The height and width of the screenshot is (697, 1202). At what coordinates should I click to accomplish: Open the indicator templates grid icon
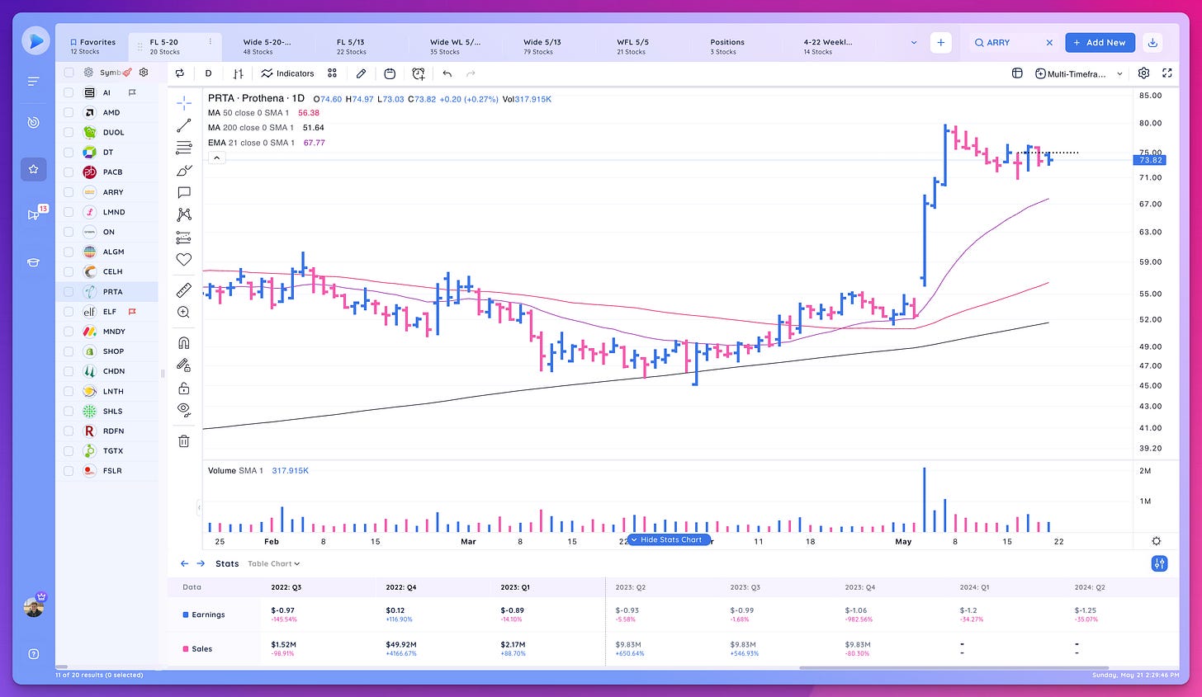point(332,73)
